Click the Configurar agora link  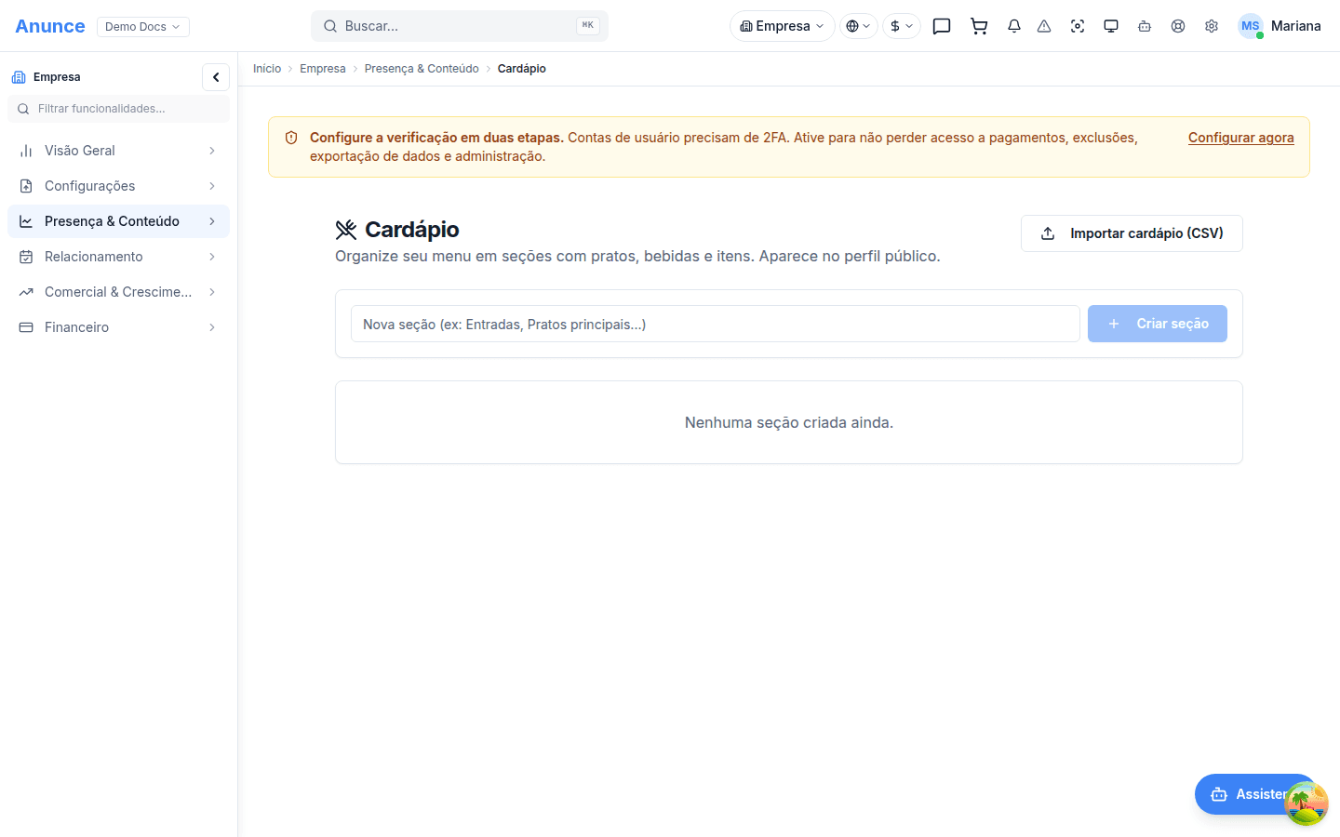pyautogui.click(x=1241, y=138)
